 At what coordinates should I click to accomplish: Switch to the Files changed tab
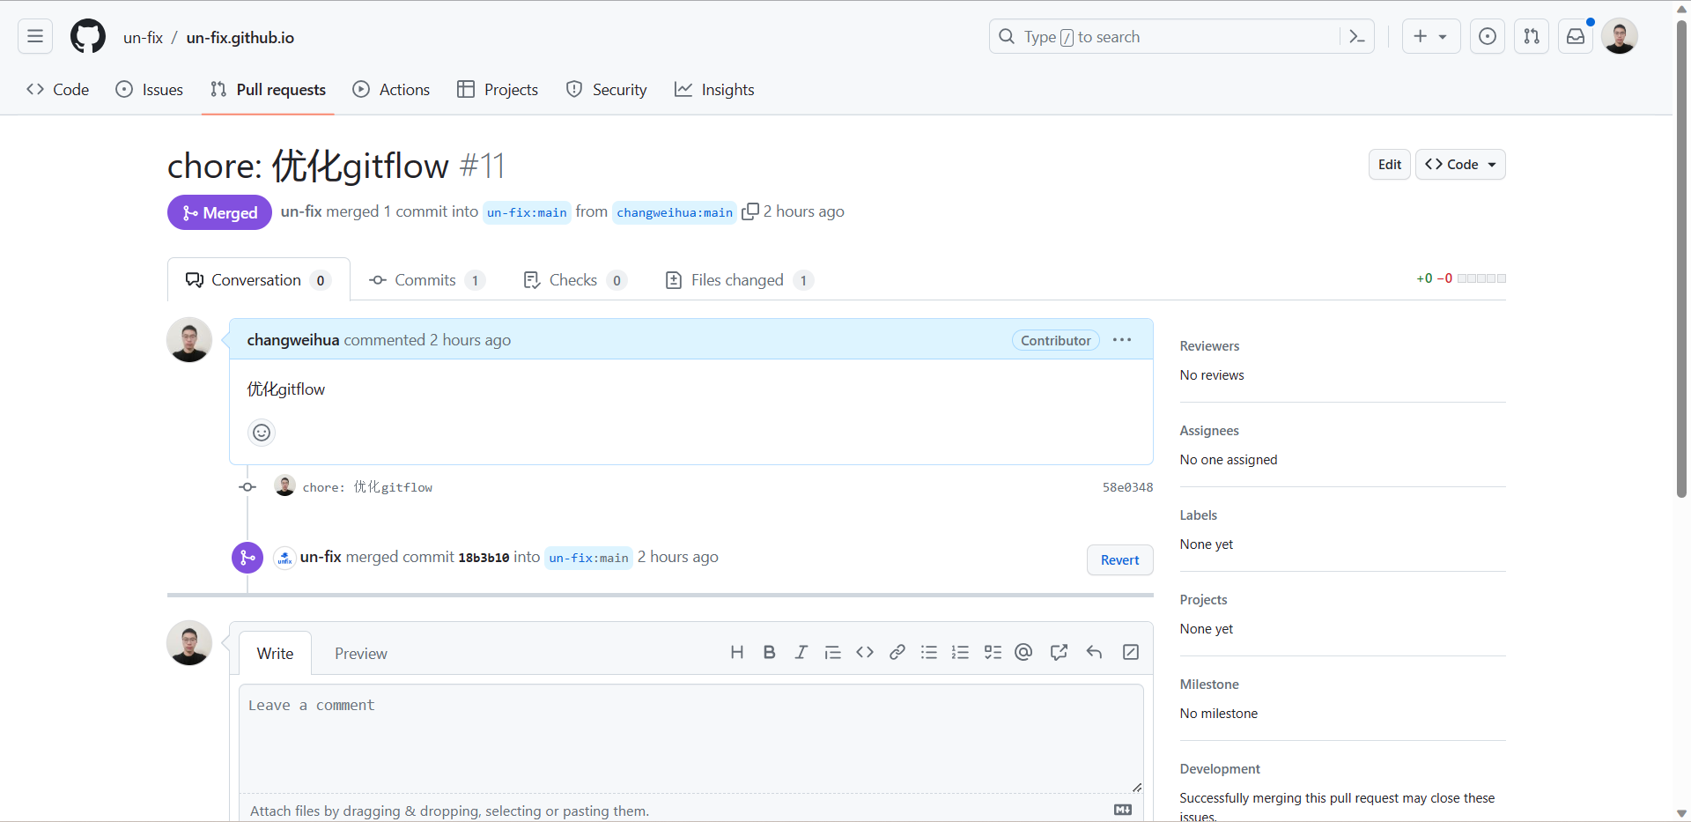click(x=738, y=280)
